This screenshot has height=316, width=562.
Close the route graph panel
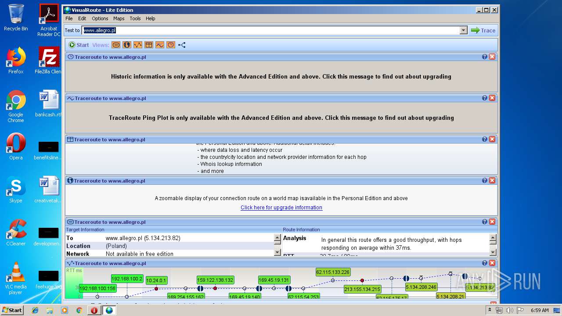pos(492,263)
